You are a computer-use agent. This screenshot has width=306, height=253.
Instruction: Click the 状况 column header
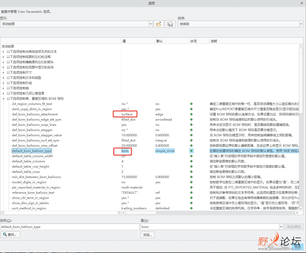pyautogui.click(x=199, y=41)
